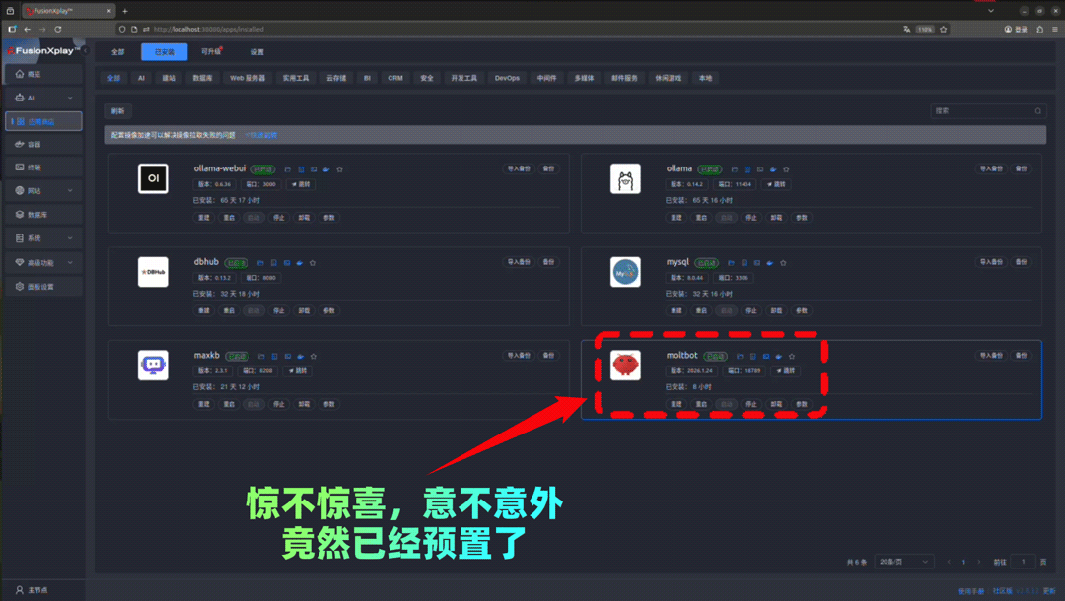1065x601 pixels.
Task: Stop the moltbot application
Action: (750, 404)
